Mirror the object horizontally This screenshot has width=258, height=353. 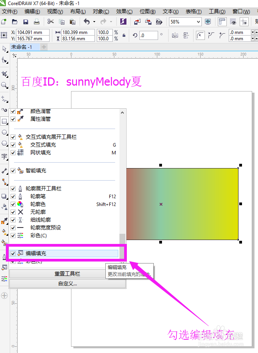click(175, 35)
